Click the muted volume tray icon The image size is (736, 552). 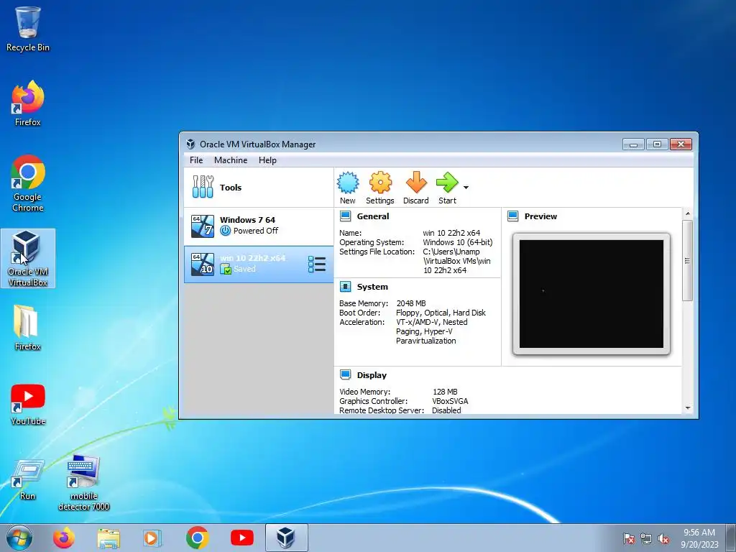coord(663,538)
